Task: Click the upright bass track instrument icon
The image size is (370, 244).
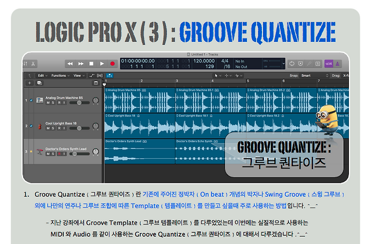Action: [x=40, y=126]
